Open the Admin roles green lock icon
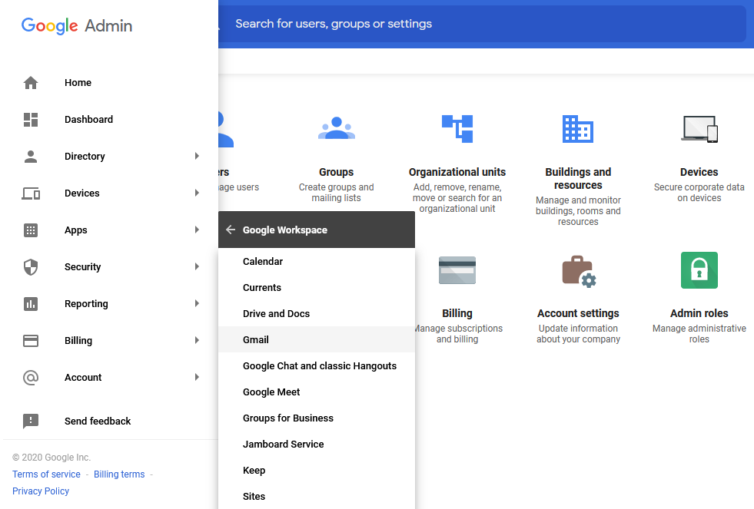Screen dimensions: 754x509 pyautogui.click(x=699, y=270)
